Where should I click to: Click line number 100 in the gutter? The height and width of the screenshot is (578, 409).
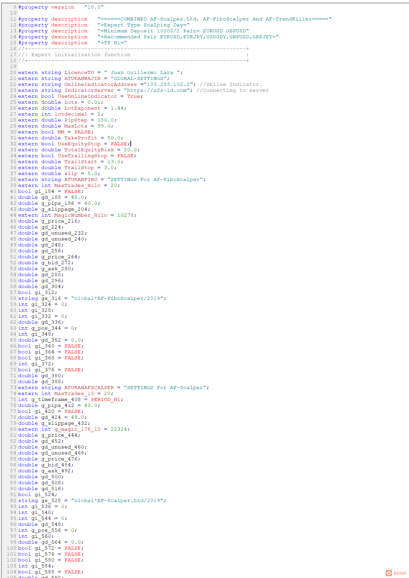tap(11, 548)
